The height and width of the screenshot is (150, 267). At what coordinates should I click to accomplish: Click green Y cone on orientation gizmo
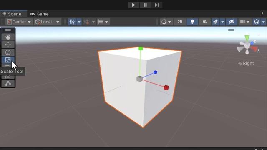247,38
